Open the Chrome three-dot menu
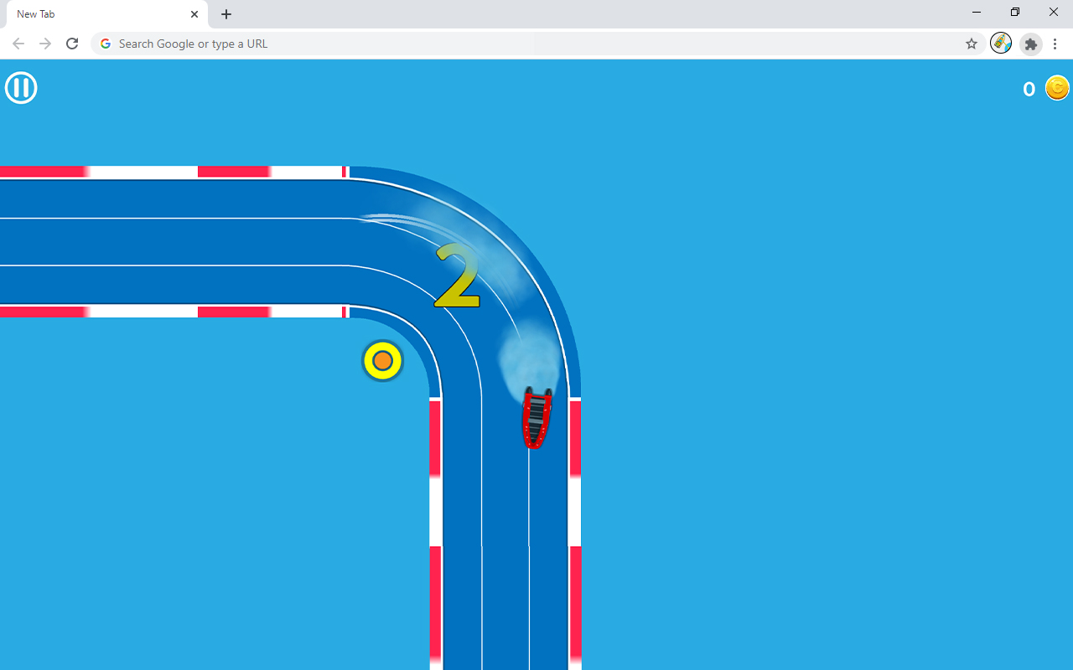Screen dimensions: 1073x670 (x=1055, y=44)
